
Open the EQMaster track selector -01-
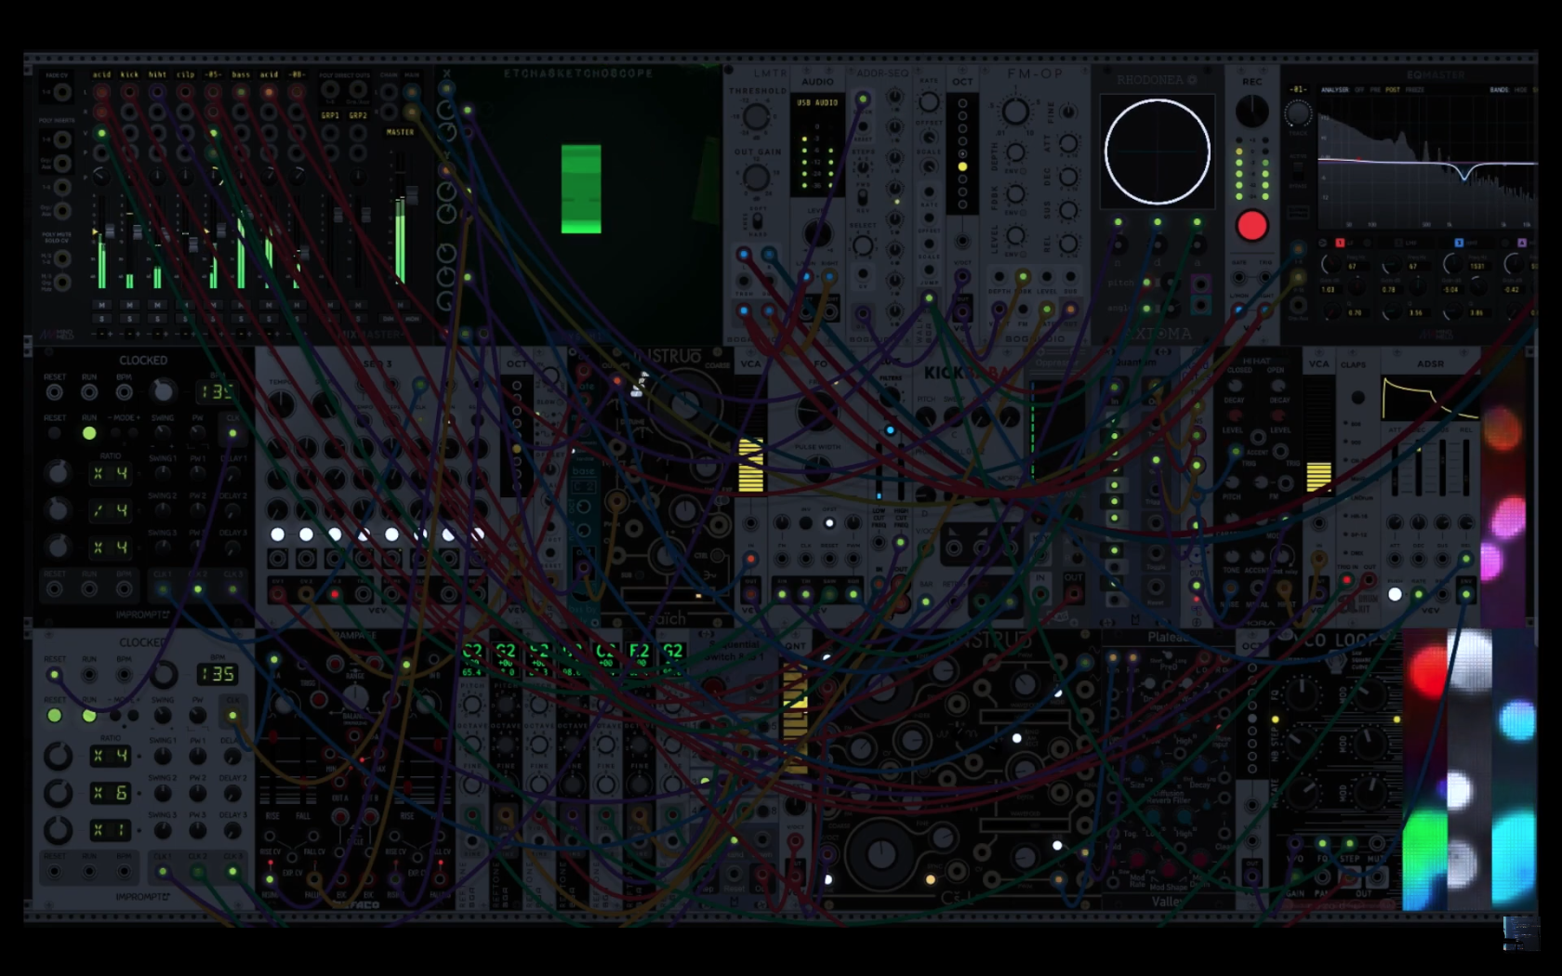pyautogui.click(x=1298, y=90)
